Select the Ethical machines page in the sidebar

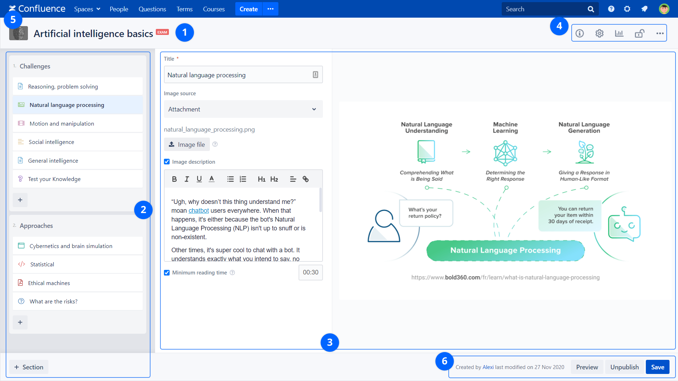pyautogui.click(x=49, y=283)
